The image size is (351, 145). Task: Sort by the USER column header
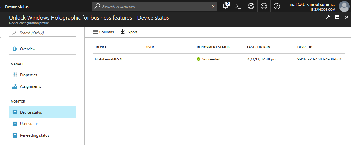pyautogui.click(x=150, y=47)
